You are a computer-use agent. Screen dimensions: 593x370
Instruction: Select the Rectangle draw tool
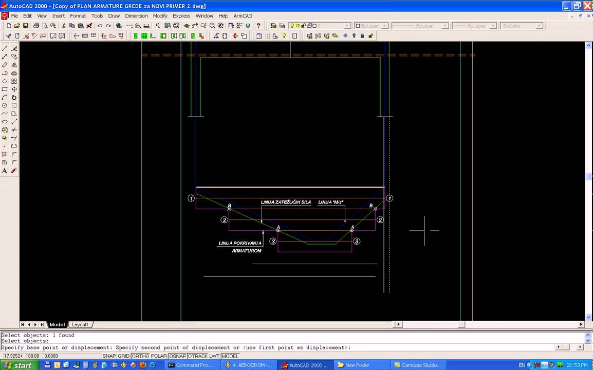pyautogui.click(x=5, y=89)
